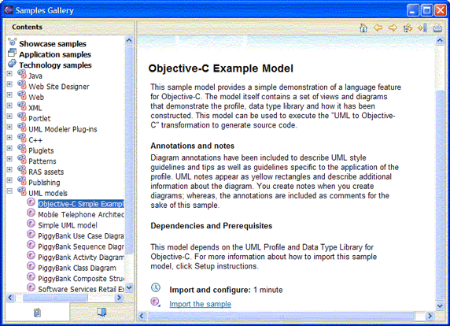The height and width of the screenshot is (326, 450).
Task: Click contents tree scroll-left arrow
Action: click(x=10, y=298)
